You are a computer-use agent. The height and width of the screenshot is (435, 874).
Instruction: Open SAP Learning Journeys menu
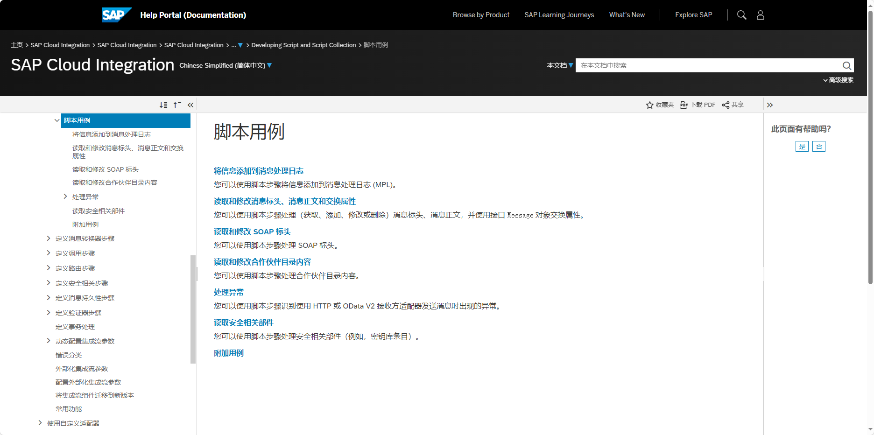559,15
